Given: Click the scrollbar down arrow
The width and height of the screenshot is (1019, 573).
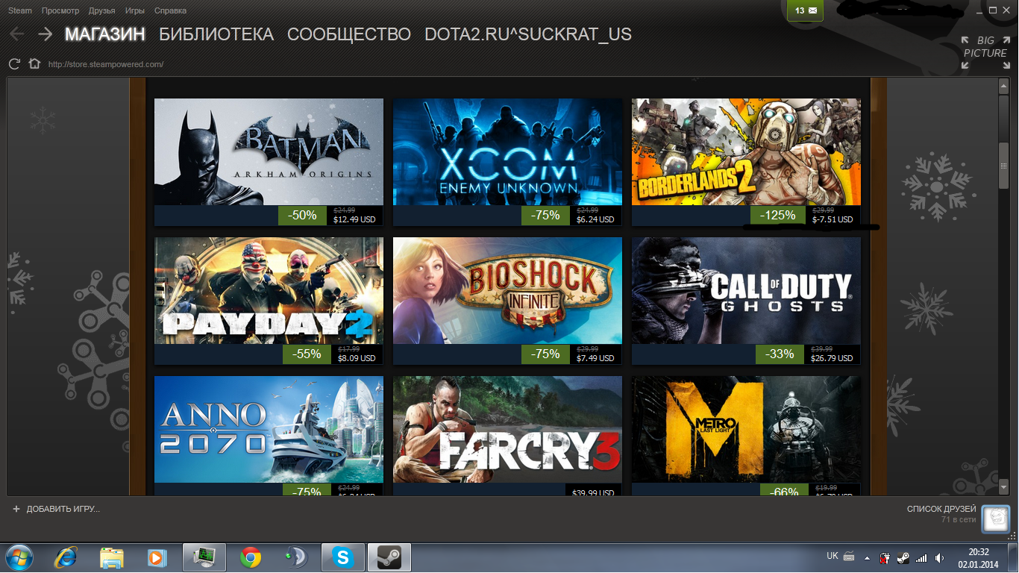Looking at the screenshot, I should (1004, 487).
